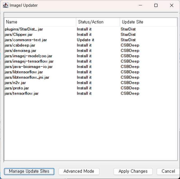180x179 pixels.
Task: Change 'Install it' action for imagej-modelzoo.jar
Action: [x=84, y=56]
